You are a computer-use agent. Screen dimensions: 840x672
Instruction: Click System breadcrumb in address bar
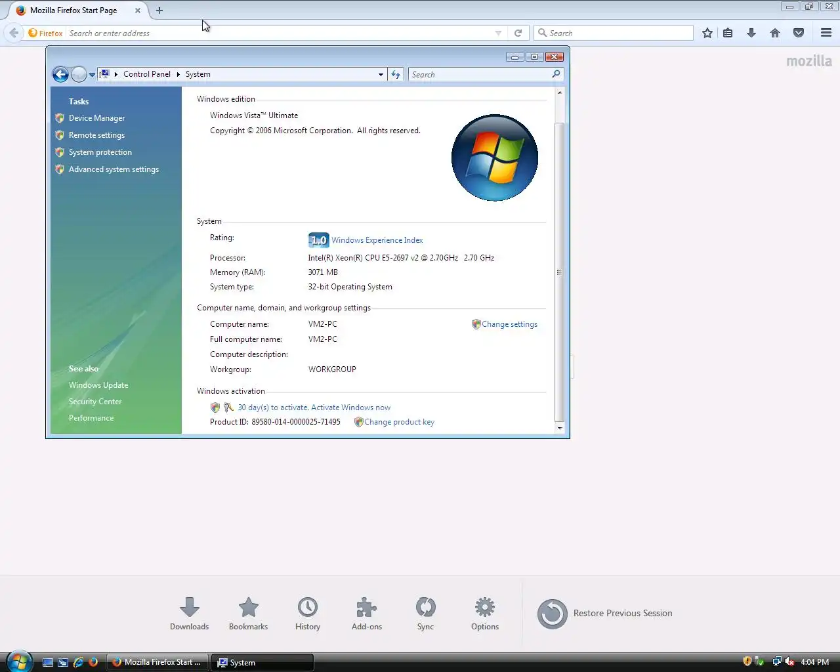[x=198, y=74]
